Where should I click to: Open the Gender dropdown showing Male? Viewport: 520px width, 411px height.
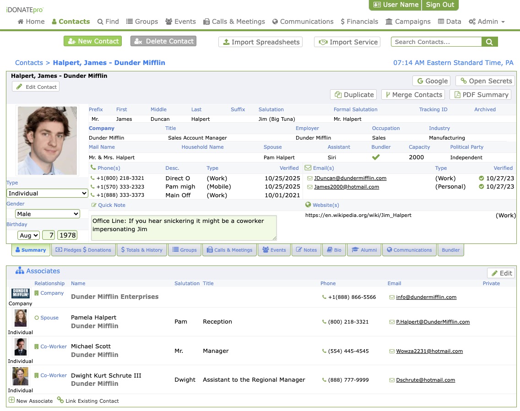coord(48,214)
